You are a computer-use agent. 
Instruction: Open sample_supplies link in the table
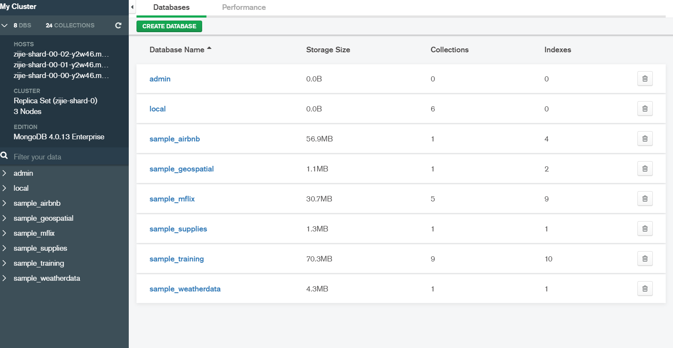pos(178,229)
